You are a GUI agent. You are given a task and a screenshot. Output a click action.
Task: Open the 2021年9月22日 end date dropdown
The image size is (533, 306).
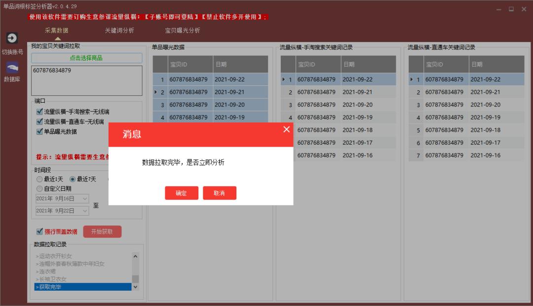pyautogui.click(x=85, y=210)
